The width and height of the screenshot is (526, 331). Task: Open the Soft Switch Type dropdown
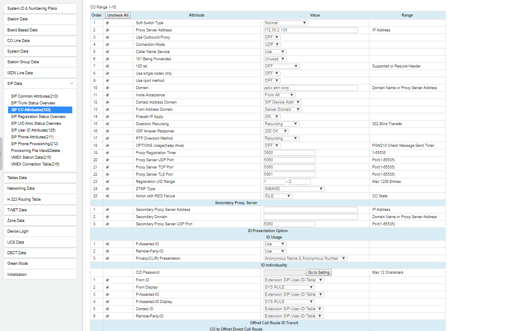tap(285, 23)
